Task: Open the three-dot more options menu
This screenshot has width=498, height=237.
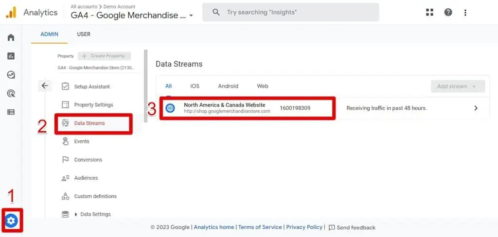Action: [465, 12]
